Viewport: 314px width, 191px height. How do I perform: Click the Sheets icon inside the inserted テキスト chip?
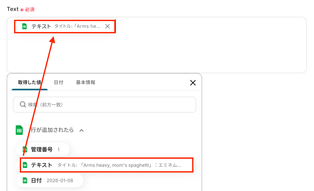pyautogui.click(x=24, y=26)
